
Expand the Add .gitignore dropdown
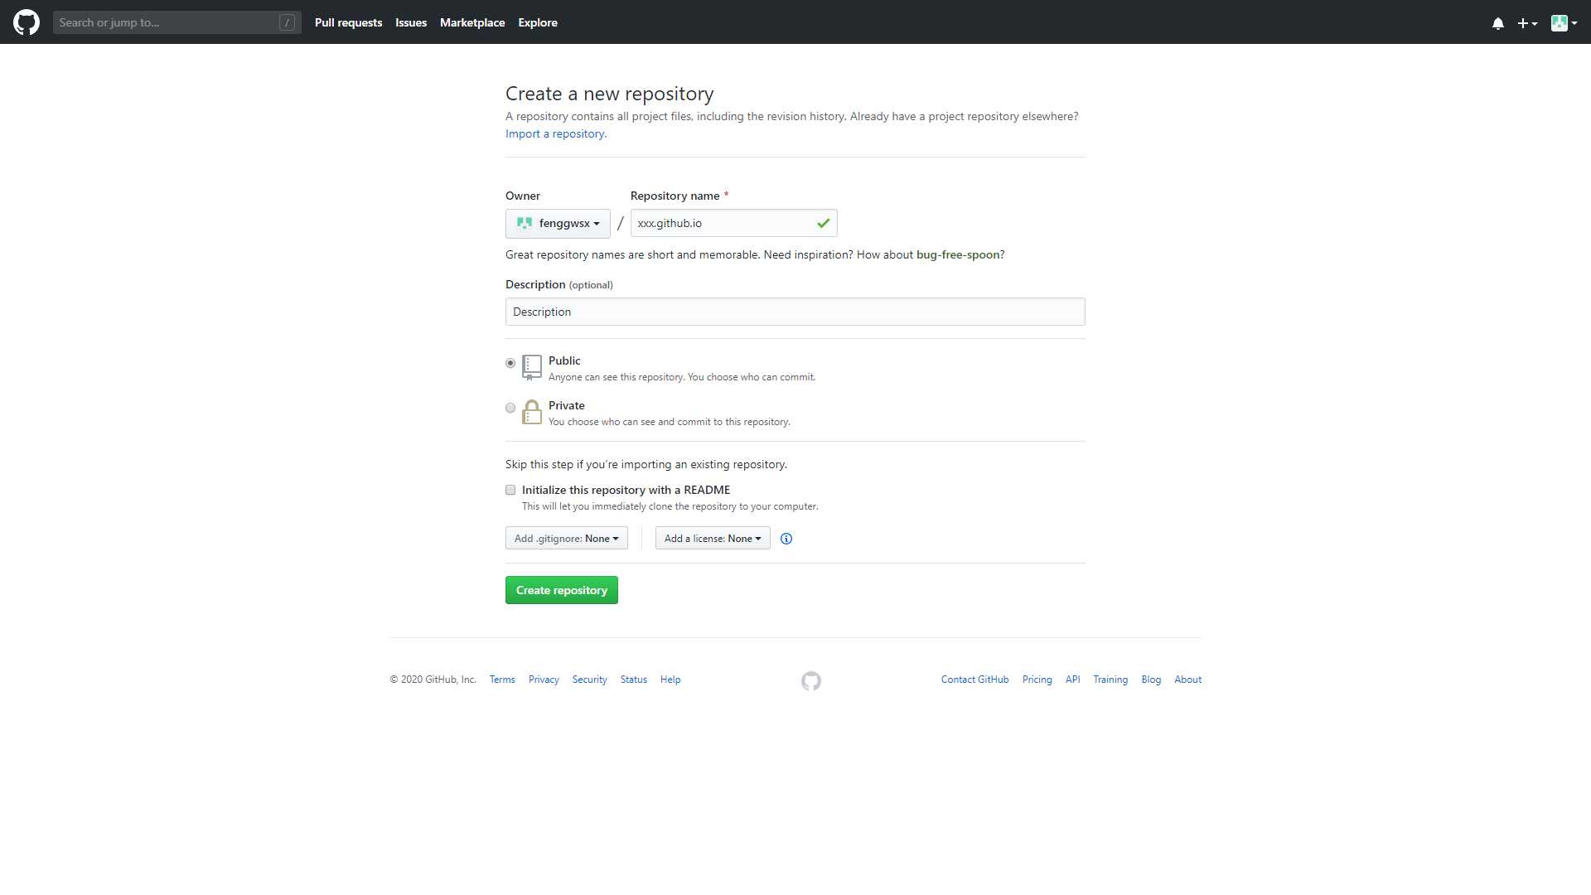567,538
